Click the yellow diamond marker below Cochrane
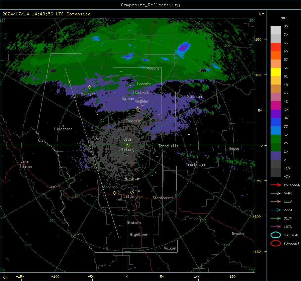 click(x=115, y=193)
